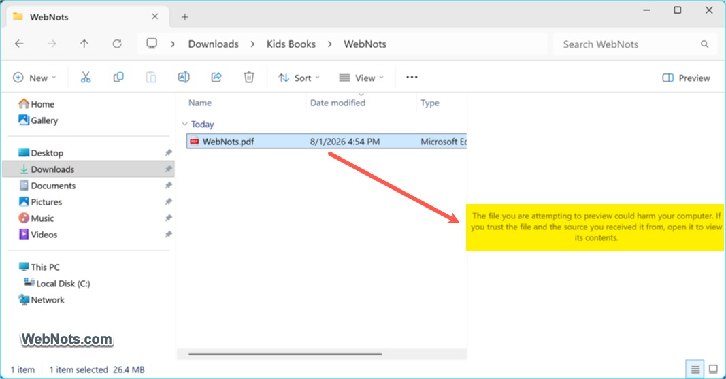Open Desktop in navigation pane

(47, 152)
